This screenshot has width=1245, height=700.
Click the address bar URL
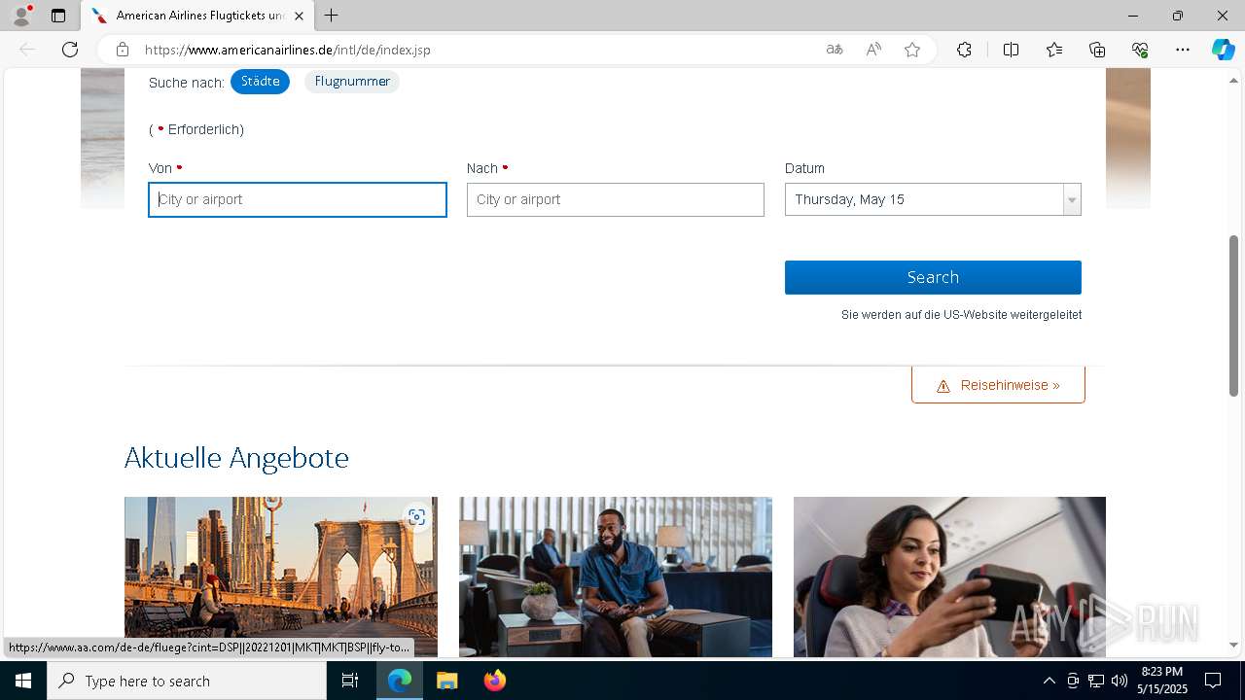tap(287, 50)
